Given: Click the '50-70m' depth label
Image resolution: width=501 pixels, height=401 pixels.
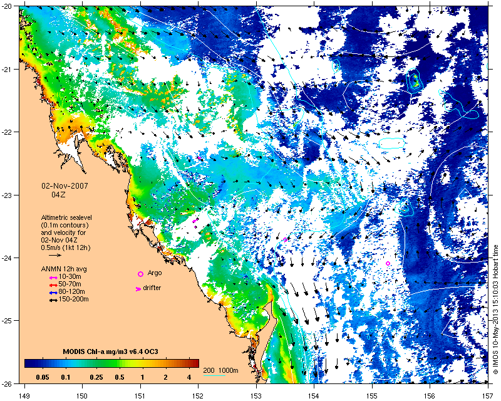Looking at the screenshot, I should point(70,284).
